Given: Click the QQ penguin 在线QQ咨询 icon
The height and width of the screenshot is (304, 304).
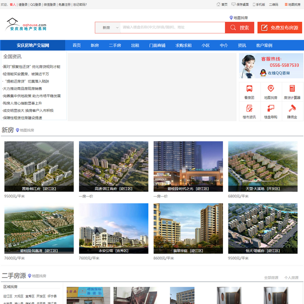Looking at the screenshot, I should coord(263,73).
